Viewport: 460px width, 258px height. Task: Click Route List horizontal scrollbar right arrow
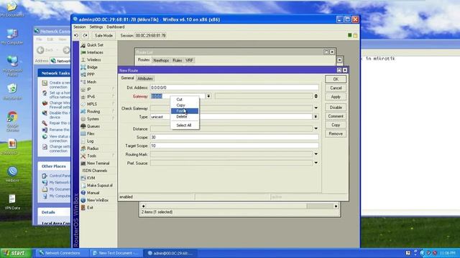[336, 206]
